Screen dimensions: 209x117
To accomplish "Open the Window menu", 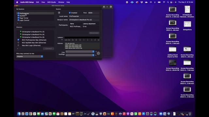I will tap(61, 2).
